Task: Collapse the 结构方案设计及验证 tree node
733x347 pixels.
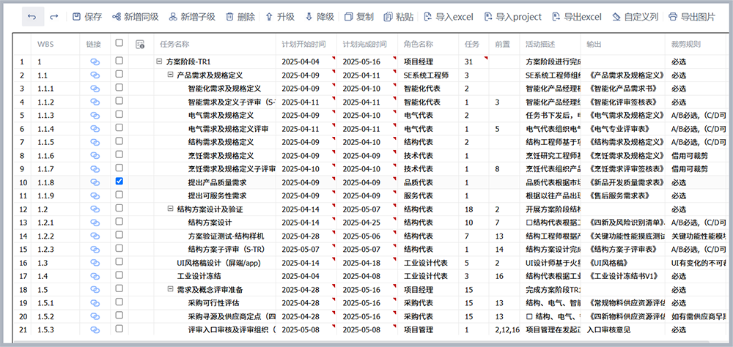Action: coord(170,209)
